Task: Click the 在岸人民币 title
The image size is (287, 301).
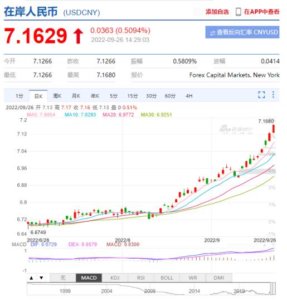Action: (x=31, y=12)
